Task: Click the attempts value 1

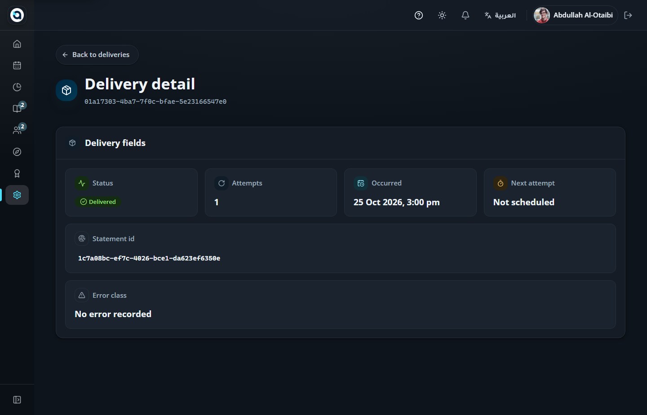Action: tap(217, 203)
